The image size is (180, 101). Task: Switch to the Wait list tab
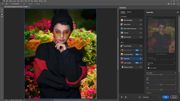coord(129,12)
